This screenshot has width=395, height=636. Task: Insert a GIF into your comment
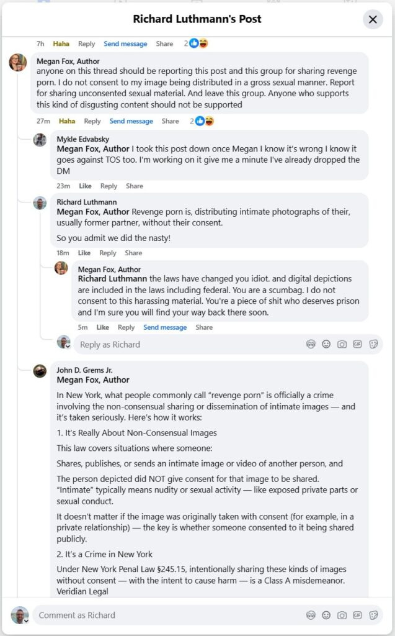358,615
